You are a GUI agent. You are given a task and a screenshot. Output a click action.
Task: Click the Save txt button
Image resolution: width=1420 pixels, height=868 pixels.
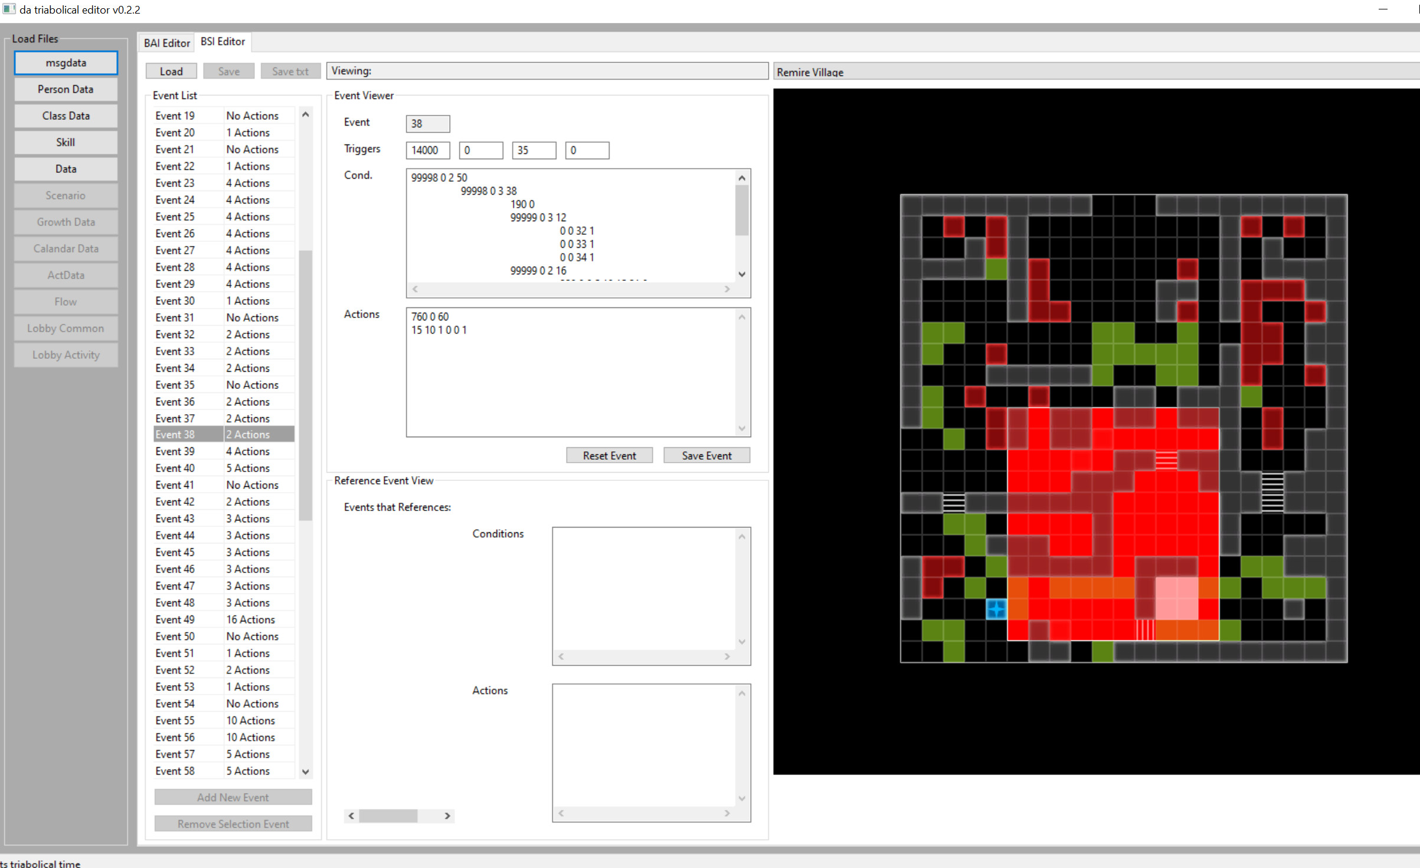coord(290,70)
